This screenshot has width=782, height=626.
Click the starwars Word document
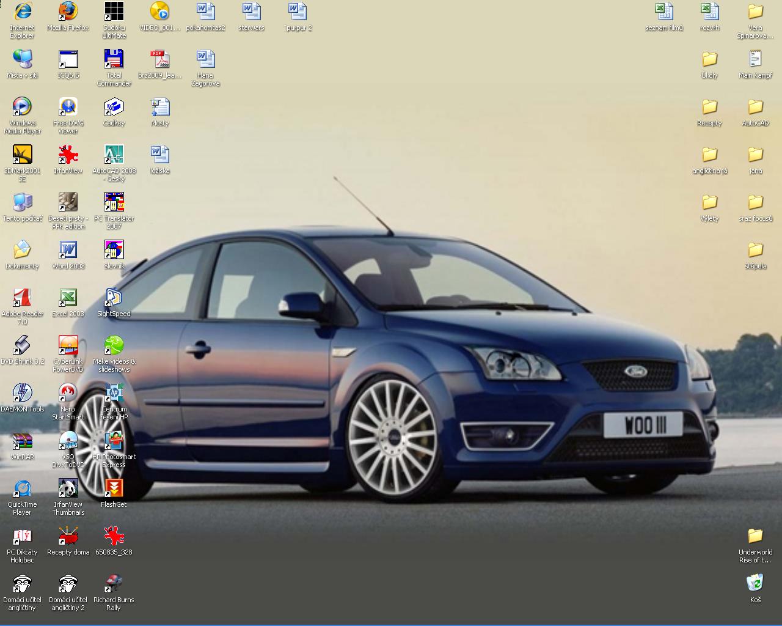[x=251, y=12]
